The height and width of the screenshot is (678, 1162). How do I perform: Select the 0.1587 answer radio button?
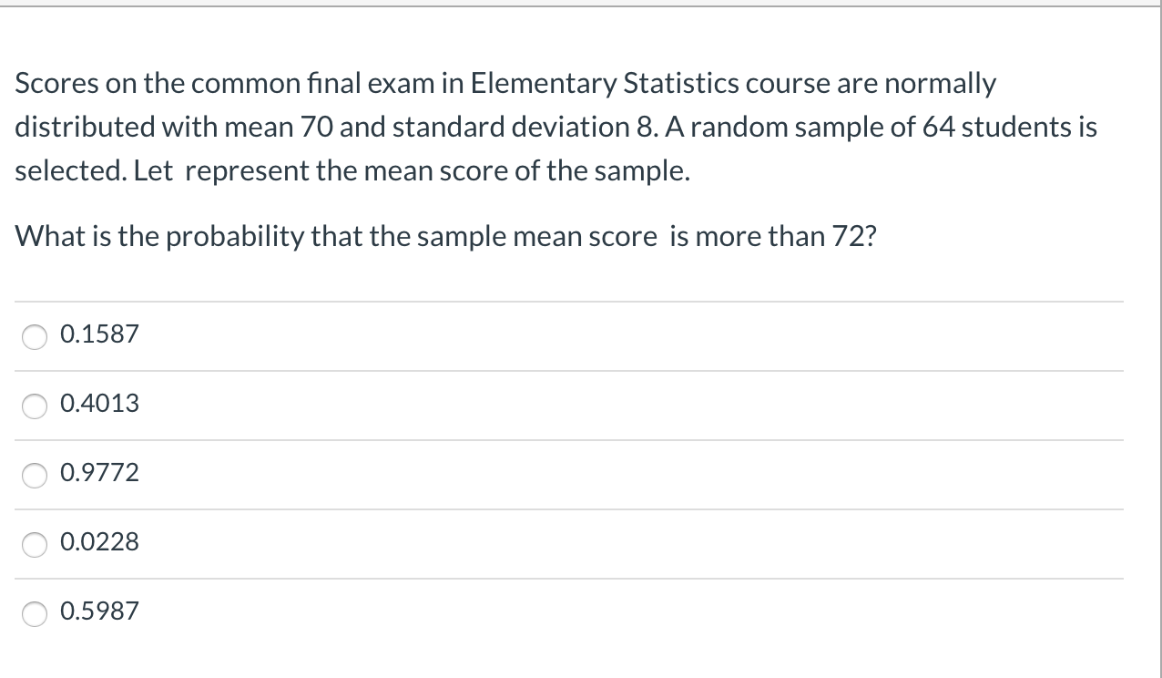tap(34, 336)
